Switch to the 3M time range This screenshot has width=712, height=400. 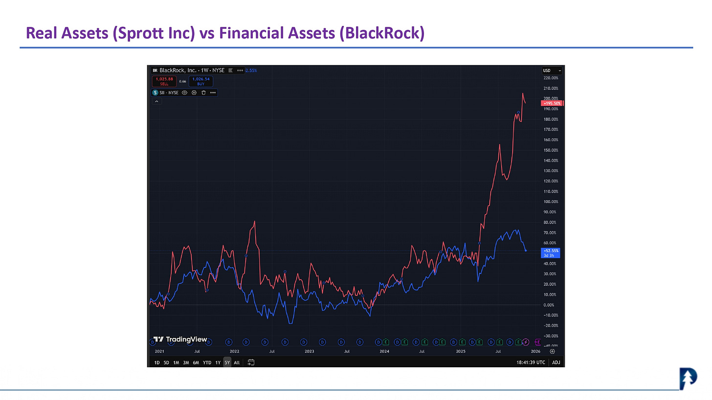click(186, 362)
